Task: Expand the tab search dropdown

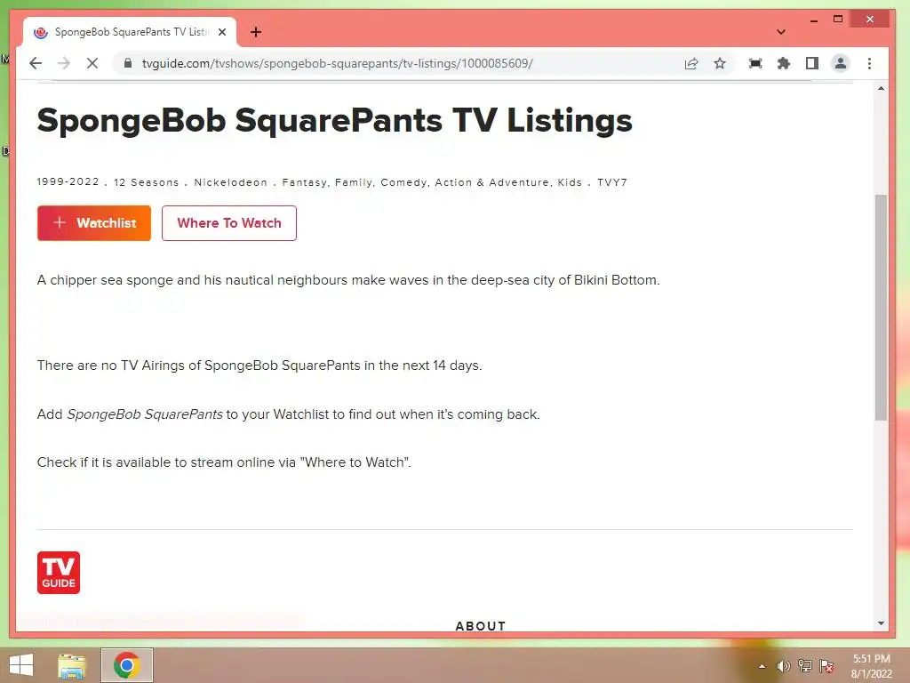Action: [x=781, y=32]
